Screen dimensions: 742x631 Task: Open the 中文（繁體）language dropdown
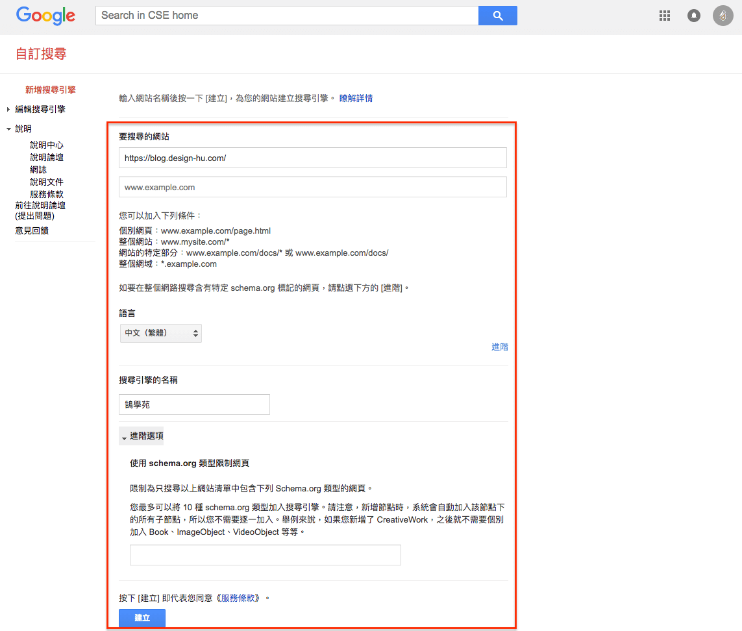pyautogui.click(x=161, y=333)
